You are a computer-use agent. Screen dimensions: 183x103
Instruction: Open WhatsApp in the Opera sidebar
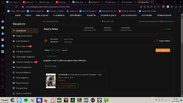point(3,28)
